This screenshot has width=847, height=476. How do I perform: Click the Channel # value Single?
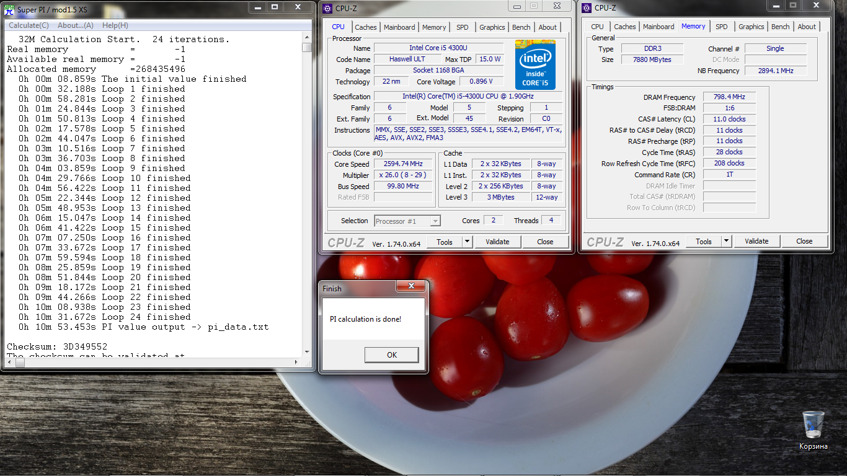click(776, 48)
